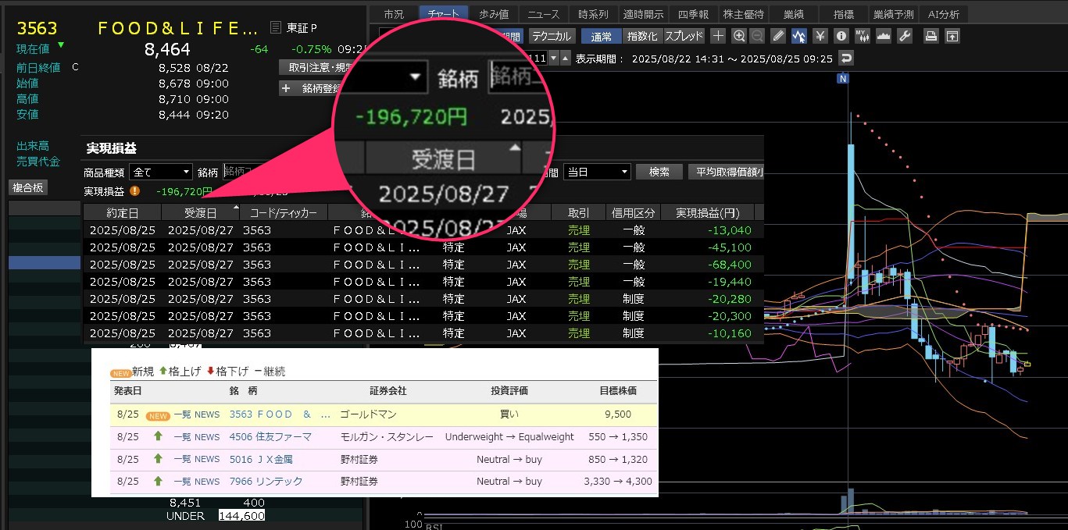Switch to the 市況 tab
Image resolution: width=1068 pixels, height=530 pixels.
coord(395,14)
